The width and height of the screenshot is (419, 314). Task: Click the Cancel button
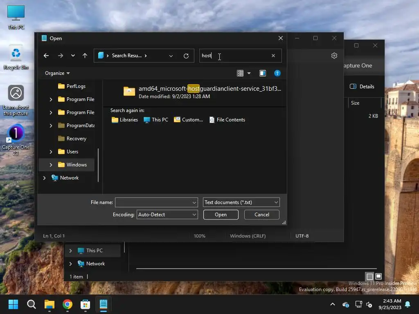point(261,215)
